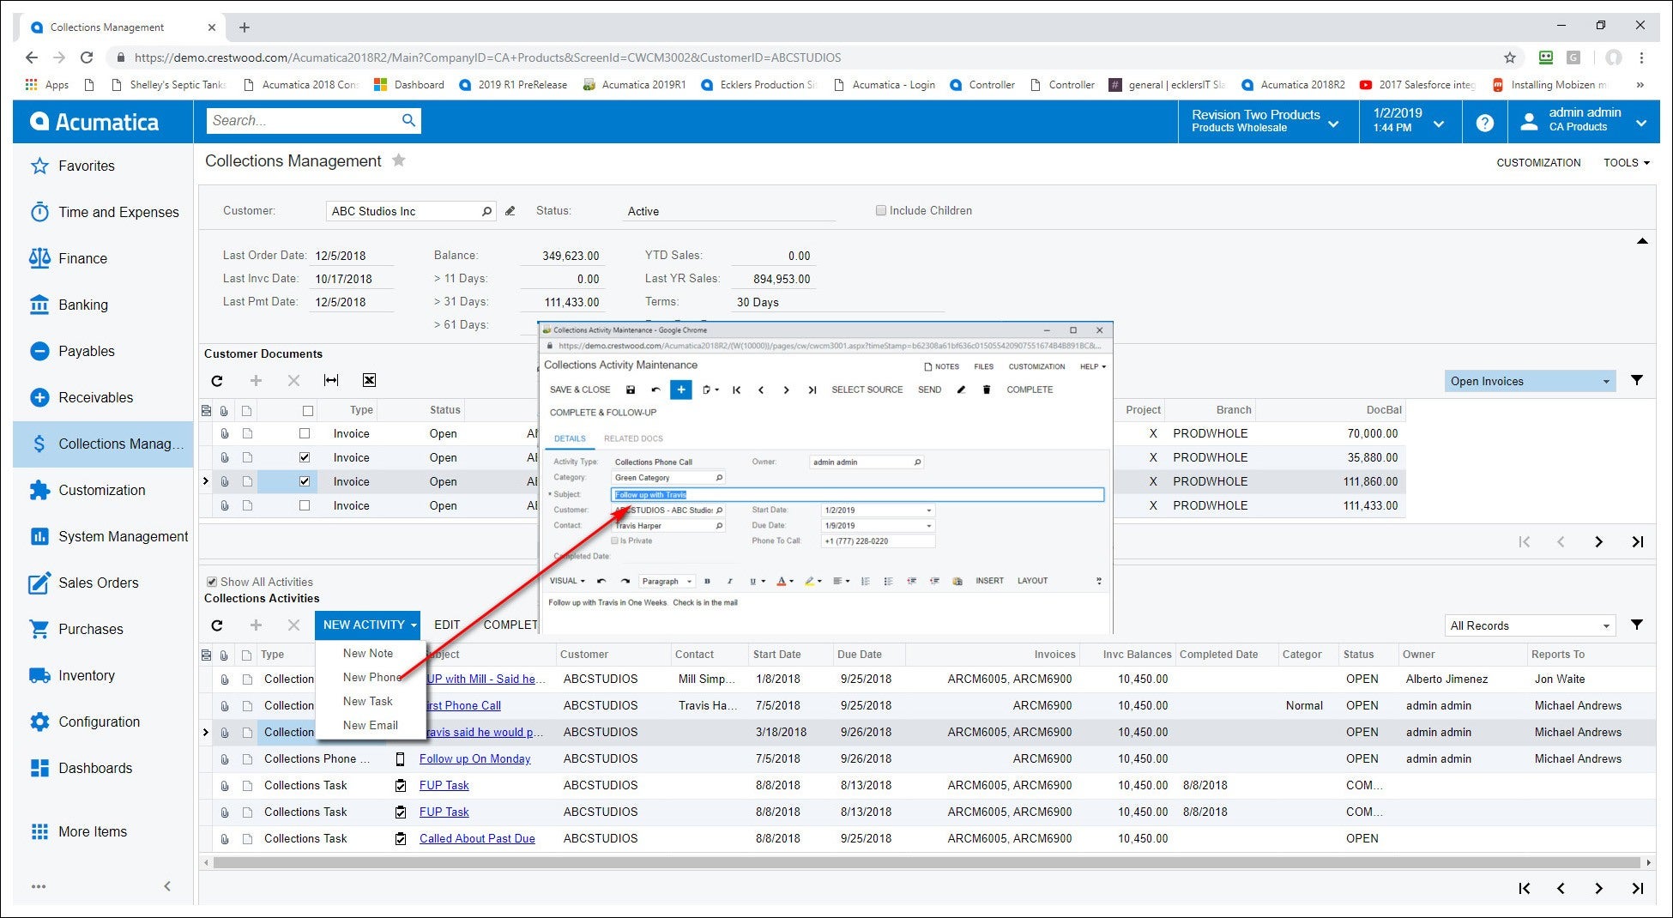Click the pencil edit icon next to SEND
The width and height of the screenshot is (1673, 918).
click(x=961, y=390)
